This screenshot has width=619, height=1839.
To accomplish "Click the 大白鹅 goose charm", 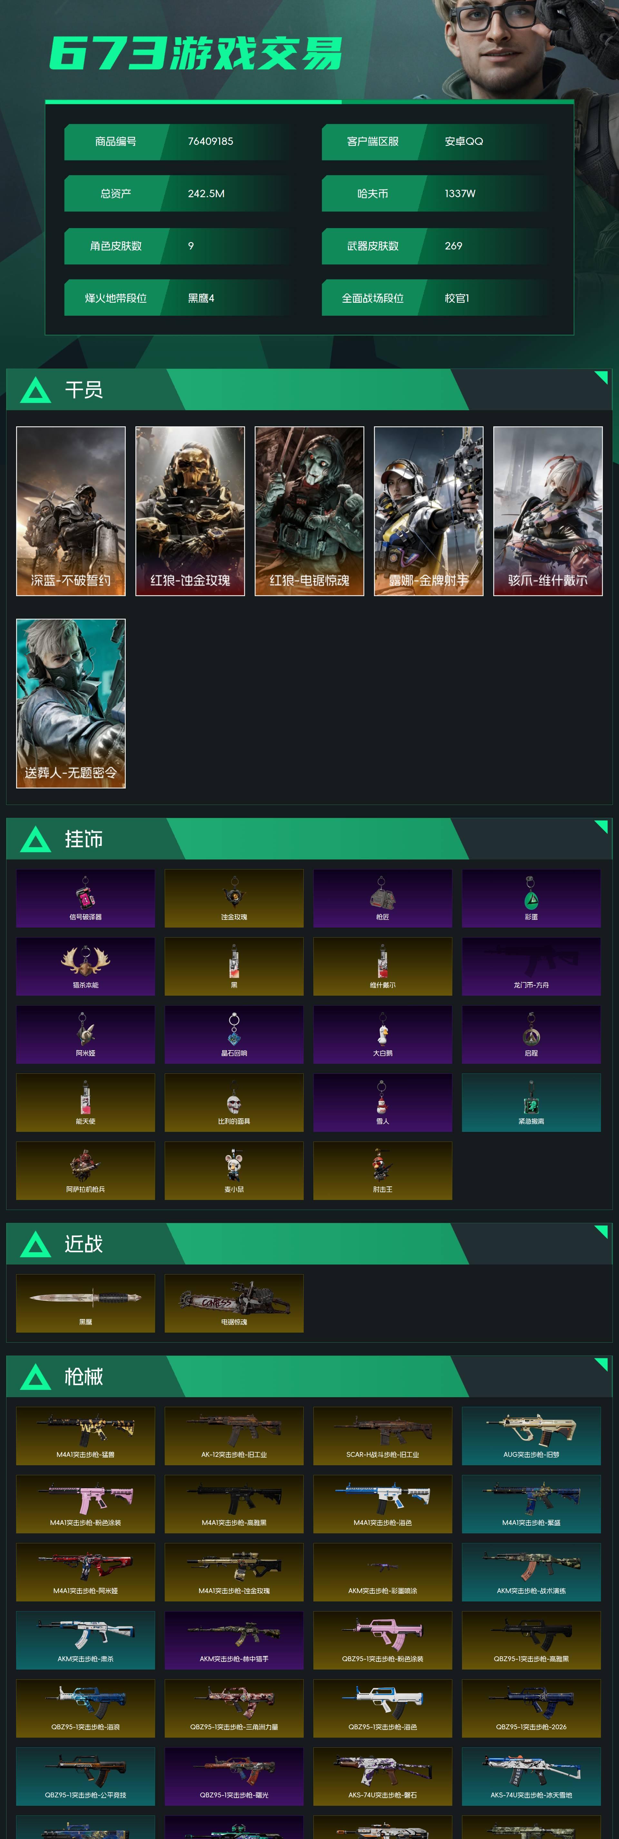I will click(x=382, y=1034).
